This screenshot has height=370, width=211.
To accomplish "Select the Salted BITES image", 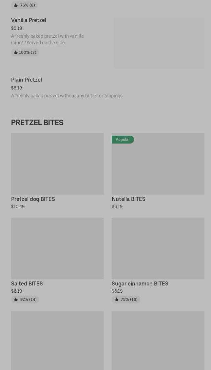I will click(57, 248).
